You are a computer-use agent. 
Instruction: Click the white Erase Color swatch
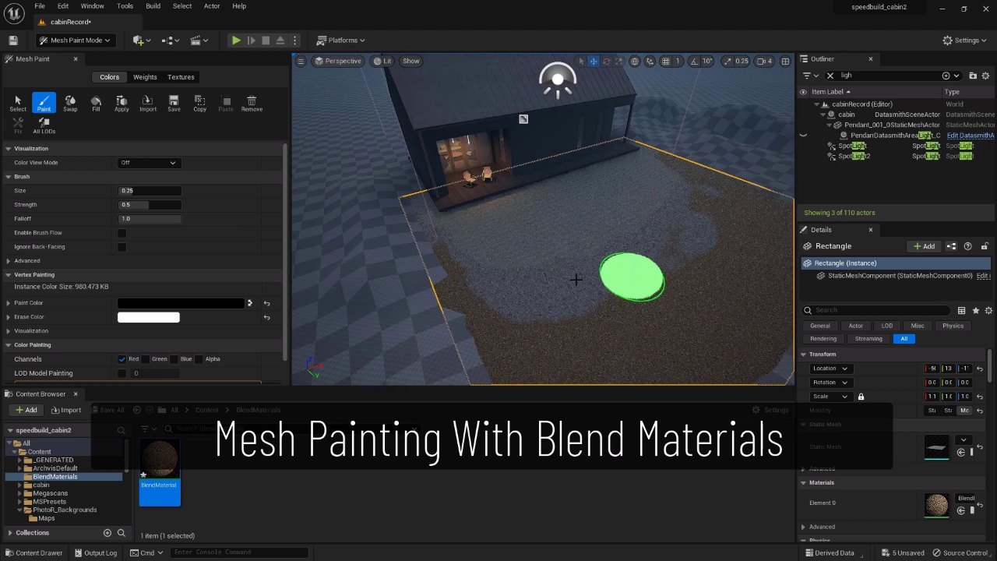point(148,317)
